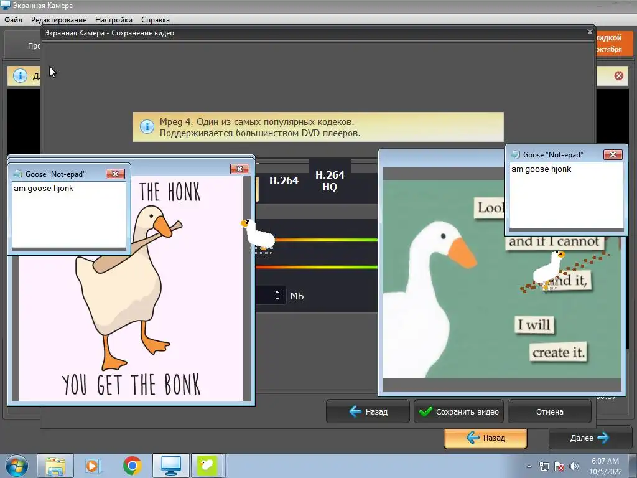The height and width of the screenshot is (478, 637).
Task: Click the orange discount banner top right
Action: tap(615, 43)
